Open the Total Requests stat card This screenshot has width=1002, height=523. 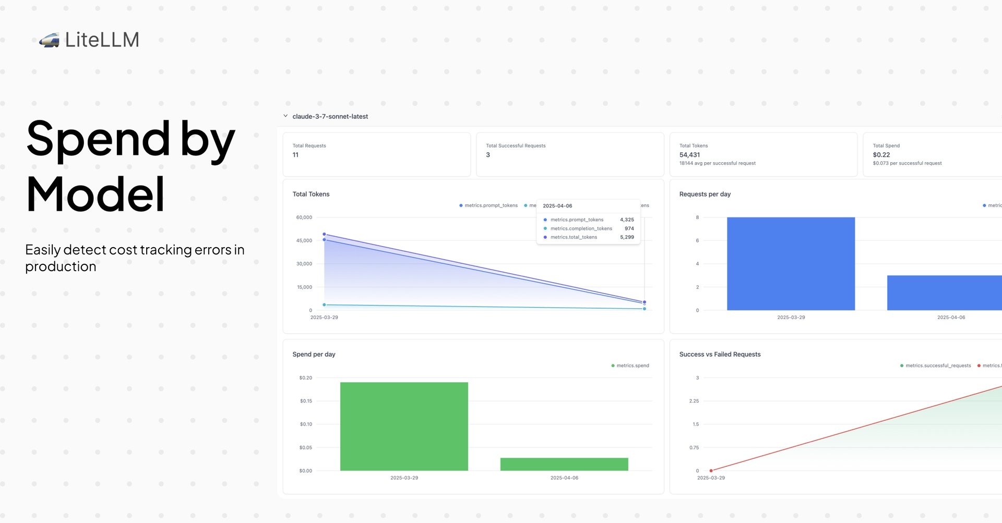pyautogui.click(x=376, y=154)
